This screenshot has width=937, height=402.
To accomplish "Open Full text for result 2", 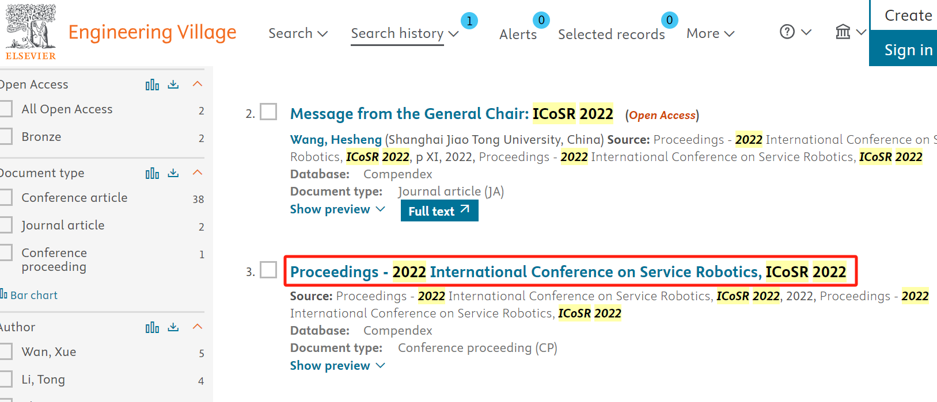I will (439, 211).
